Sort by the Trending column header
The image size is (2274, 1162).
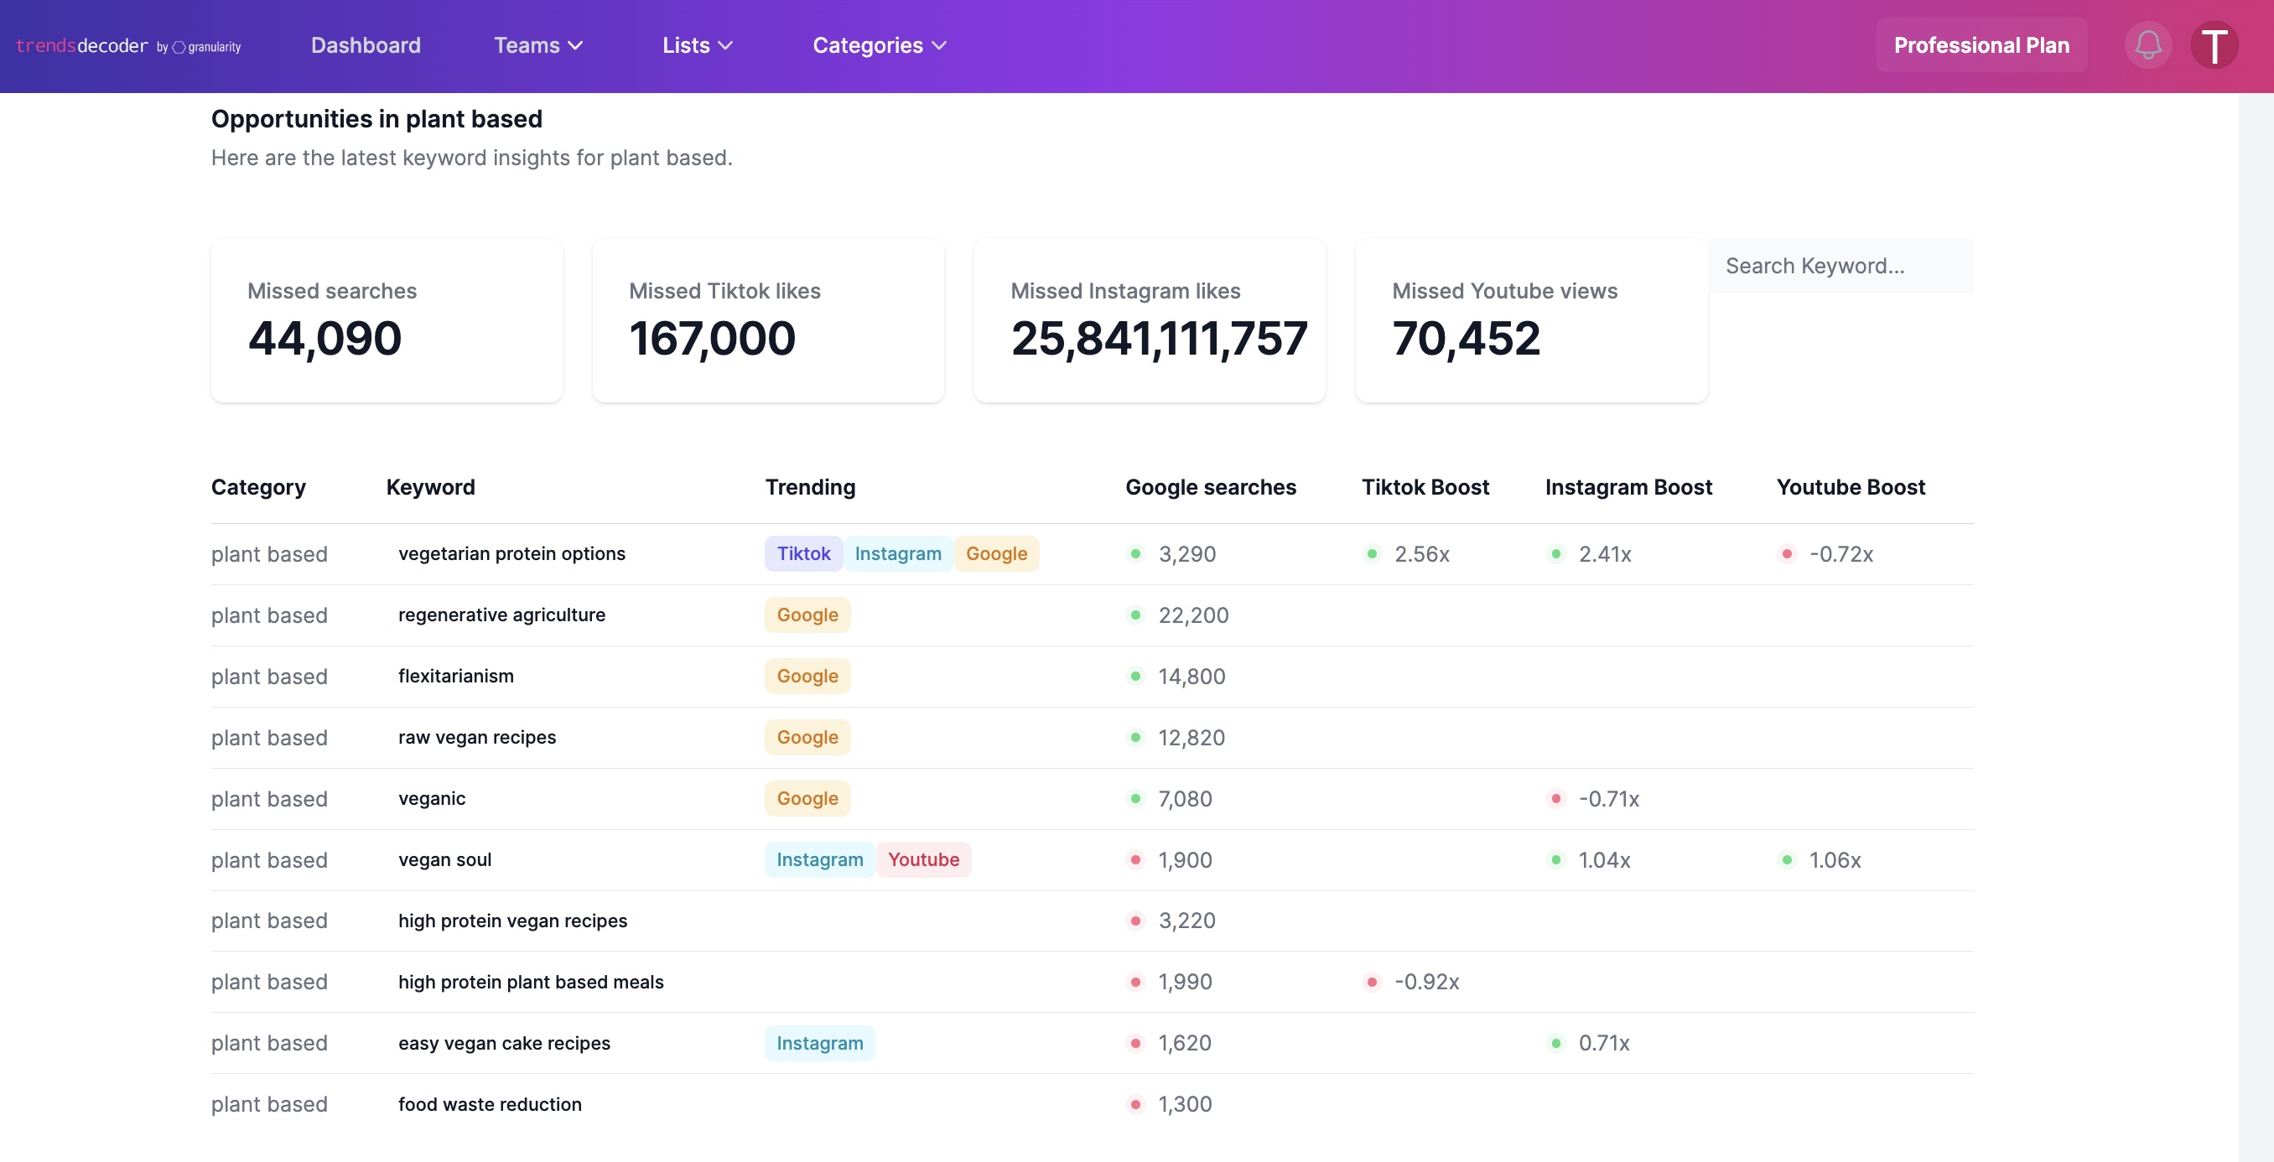point(809,487)
